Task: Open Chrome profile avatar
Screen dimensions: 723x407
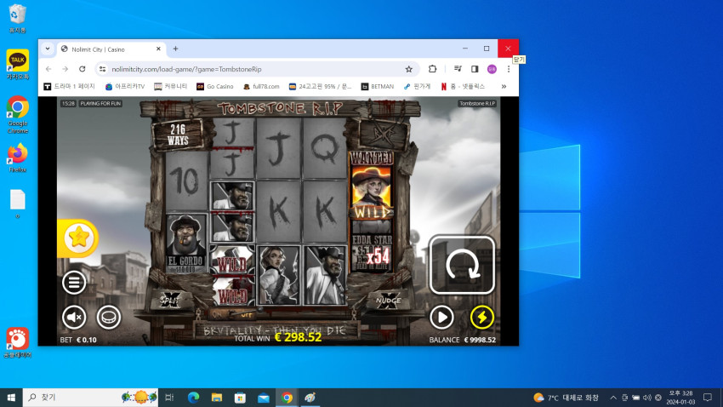Action: click(492, 69)
